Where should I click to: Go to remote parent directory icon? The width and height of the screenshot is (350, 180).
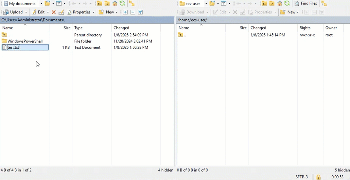tap(265, 3)
